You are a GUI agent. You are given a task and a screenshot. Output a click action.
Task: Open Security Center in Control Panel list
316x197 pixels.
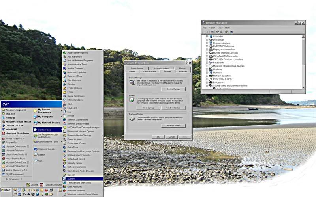pos(75,163)
